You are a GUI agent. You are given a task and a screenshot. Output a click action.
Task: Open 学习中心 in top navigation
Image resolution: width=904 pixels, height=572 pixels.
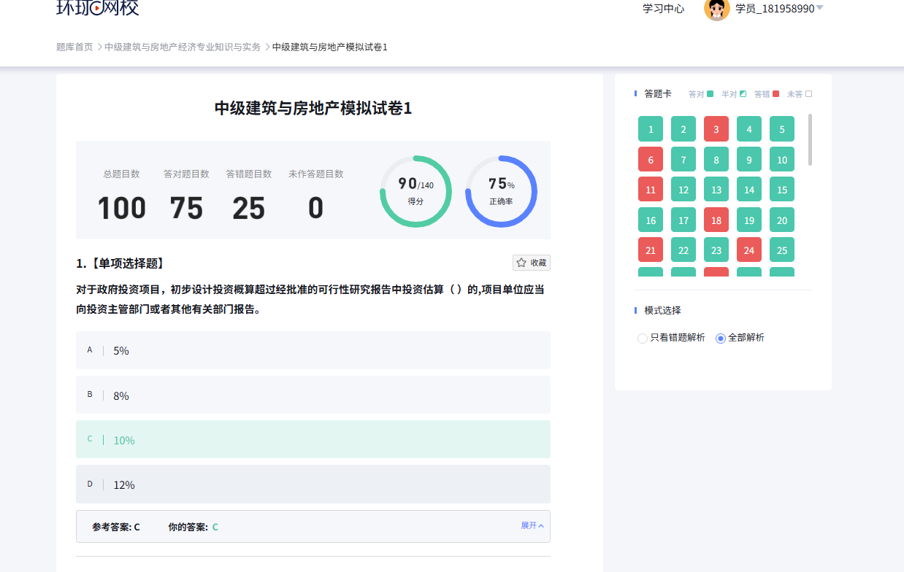coord(663,9)
